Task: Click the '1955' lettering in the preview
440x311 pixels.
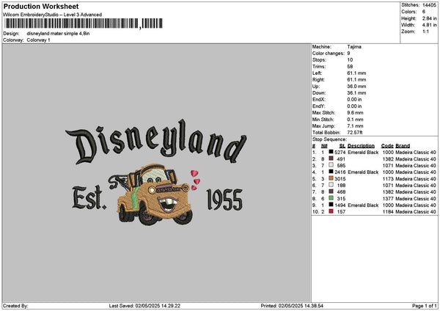Action: (x=224, y=200)
